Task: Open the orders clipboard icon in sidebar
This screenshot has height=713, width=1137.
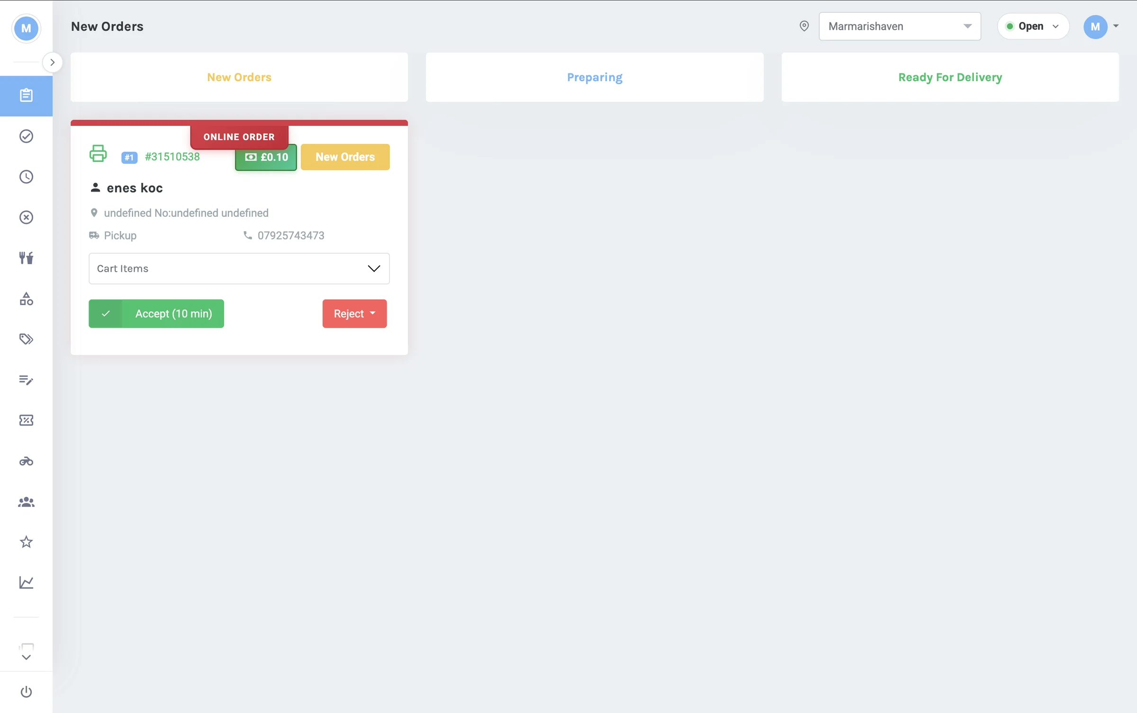Action: pos(26,96)
